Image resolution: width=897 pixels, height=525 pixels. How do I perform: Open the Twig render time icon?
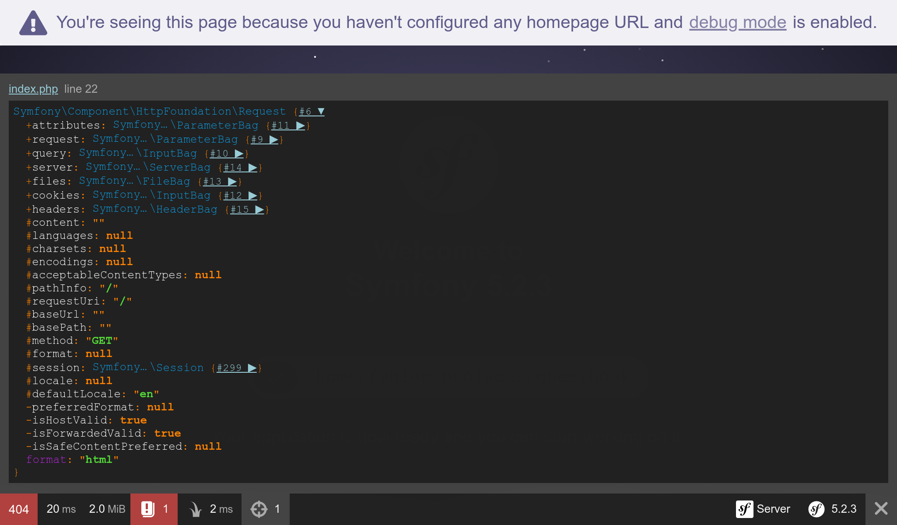coord(195,509)
